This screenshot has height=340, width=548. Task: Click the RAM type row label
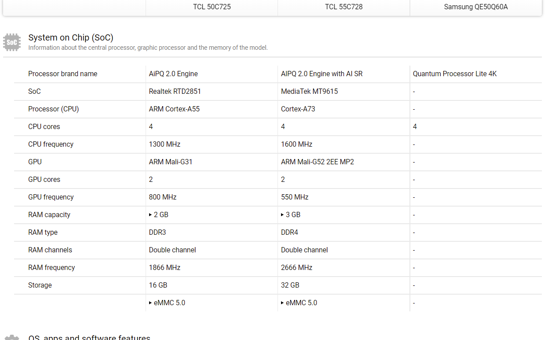tap(43, 233)
